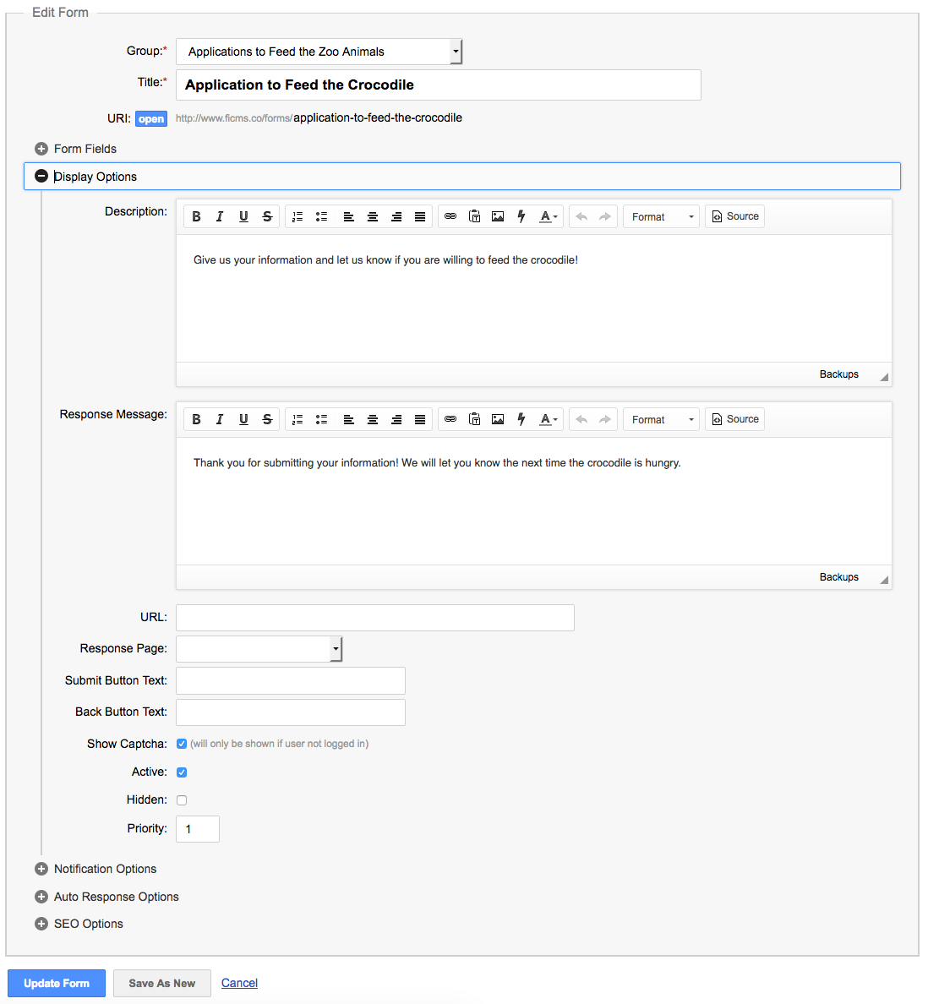Open text color picker in Description editor
This screenshot has width=928, height=1004.
[549, 216]
